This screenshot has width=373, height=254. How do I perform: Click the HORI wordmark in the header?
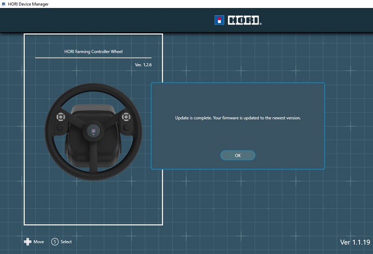pos(244,20)
